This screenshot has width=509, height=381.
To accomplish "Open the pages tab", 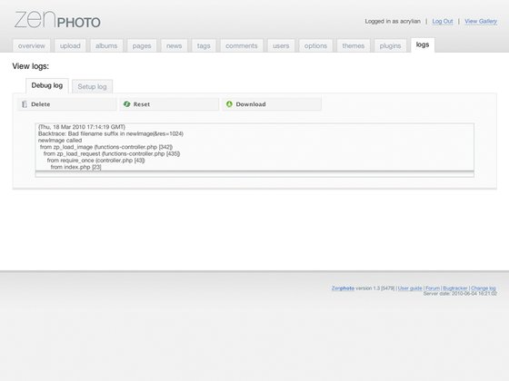I will [142, 45].
